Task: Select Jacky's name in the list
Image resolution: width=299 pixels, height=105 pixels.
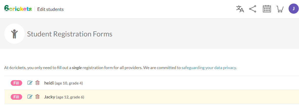Action: (50, 97)
